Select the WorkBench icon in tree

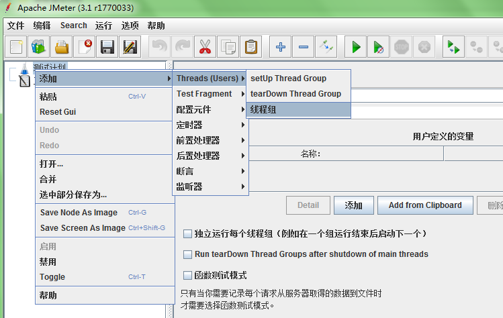[24, 81]
